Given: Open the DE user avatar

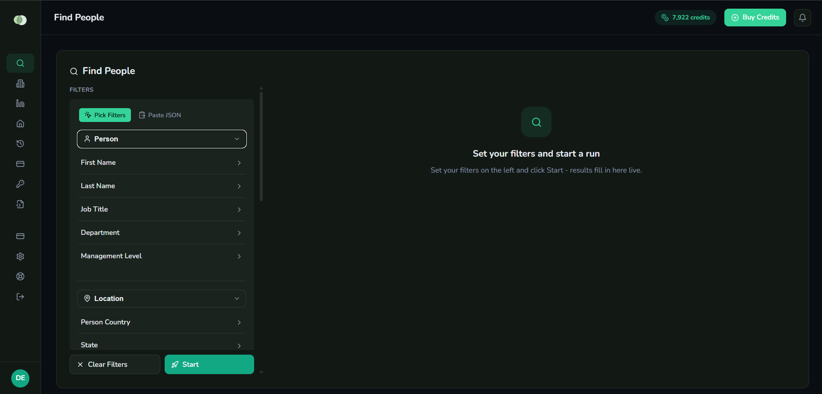Looking at the screenshot, I should click(20, 378).
